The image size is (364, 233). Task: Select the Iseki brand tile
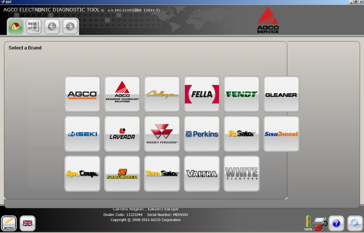(82, 134)
